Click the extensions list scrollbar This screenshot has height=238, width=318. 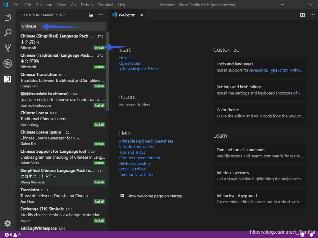click(107, 72)
